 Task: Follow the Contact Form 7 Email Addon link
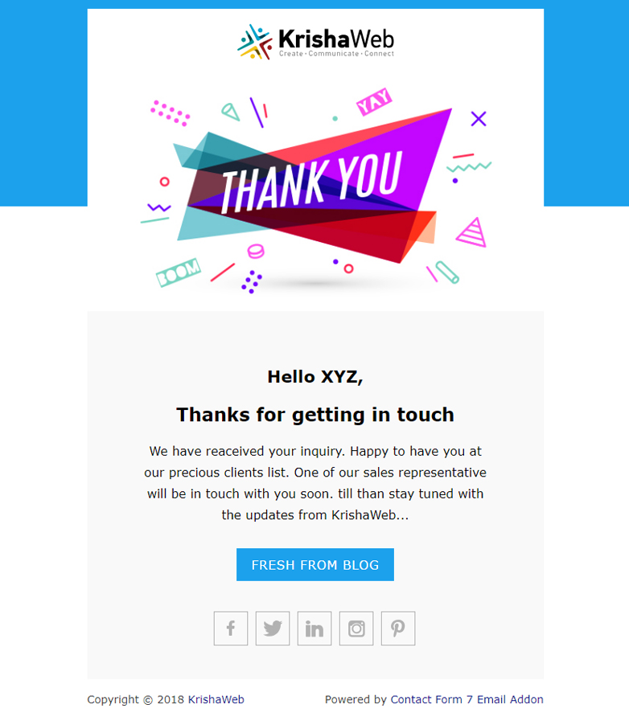(467, 699)
